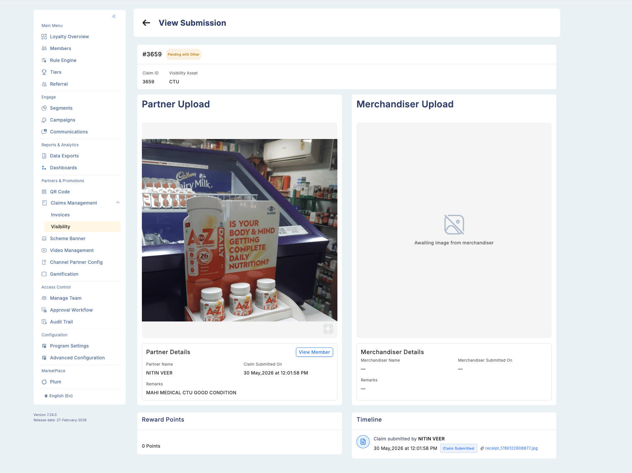632x473 pixels.
Task: Click the Communications chat icon
Action: click(44, 132)
